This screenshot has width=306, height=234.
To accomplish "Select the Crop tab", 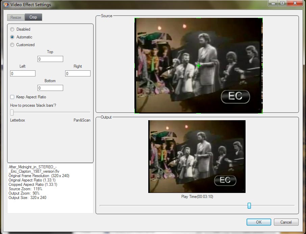I will pos(33,17).
